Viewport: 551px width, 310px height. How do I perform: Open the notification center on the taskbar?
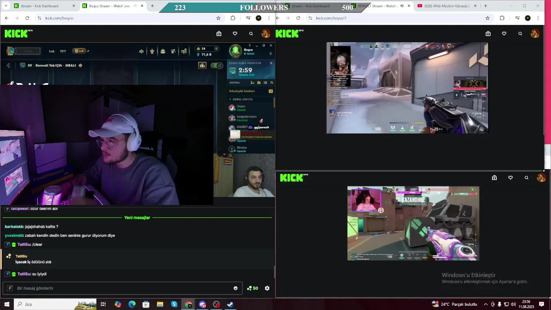pos(542,304)
